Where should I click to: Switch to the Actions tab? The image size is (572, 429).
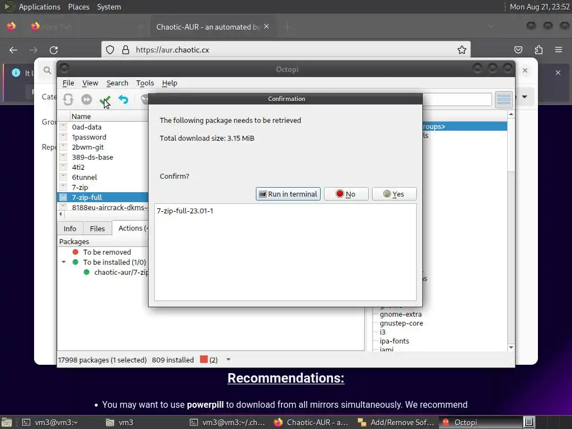[131, 228]
